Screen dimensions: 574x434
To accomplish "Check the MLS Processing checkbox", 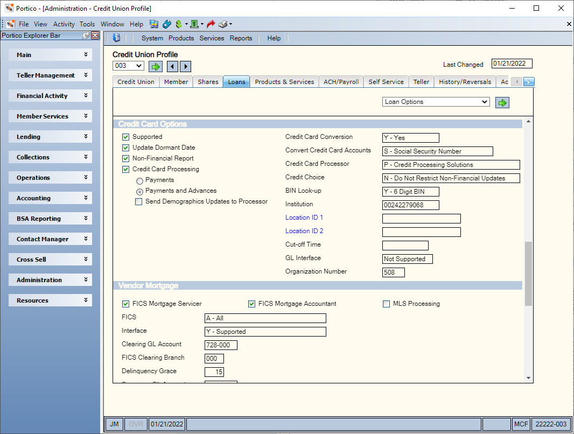I will tap(386, 304).
